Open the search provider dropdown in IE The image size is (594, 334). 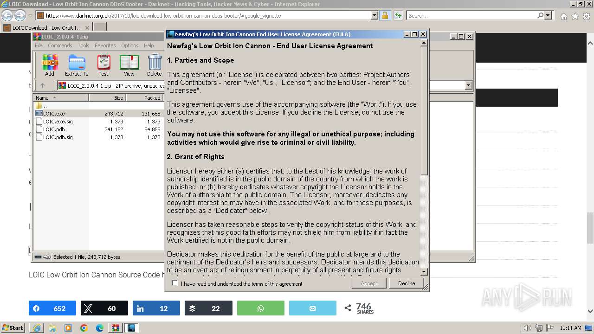pos(548,16)
